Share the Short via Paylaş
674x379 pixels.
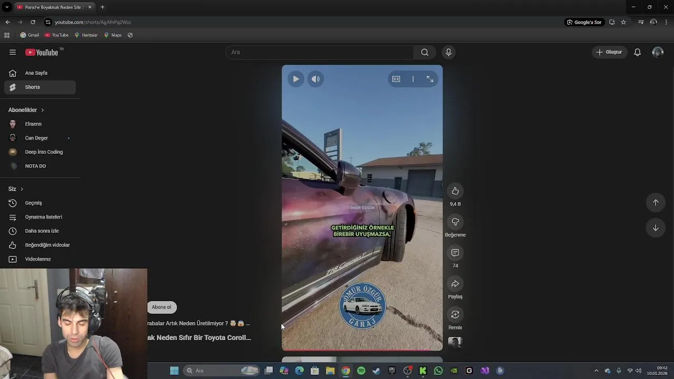coord(455,284)
